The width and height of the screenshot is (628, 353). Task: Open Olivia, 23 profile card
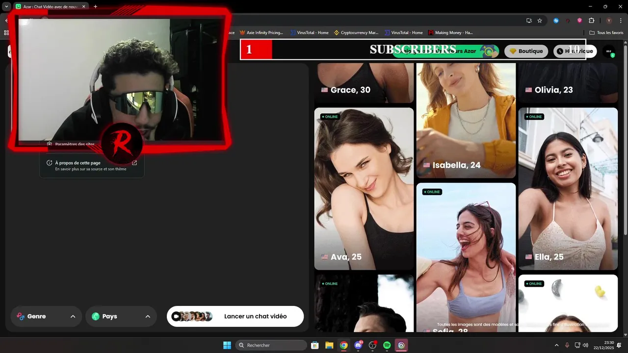(x=568, y=83)
